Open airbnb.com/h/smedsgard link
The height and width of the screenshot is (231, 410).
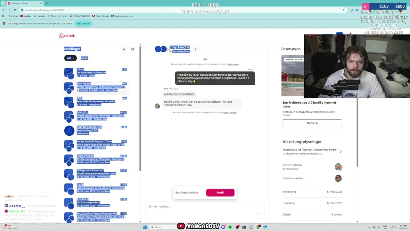tap(179, 94)
